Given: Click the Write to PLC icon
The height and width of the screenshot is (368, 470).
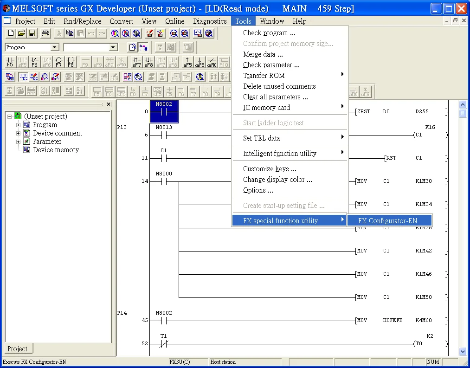Looking at the screenshot, I should (x=149, y=33).
